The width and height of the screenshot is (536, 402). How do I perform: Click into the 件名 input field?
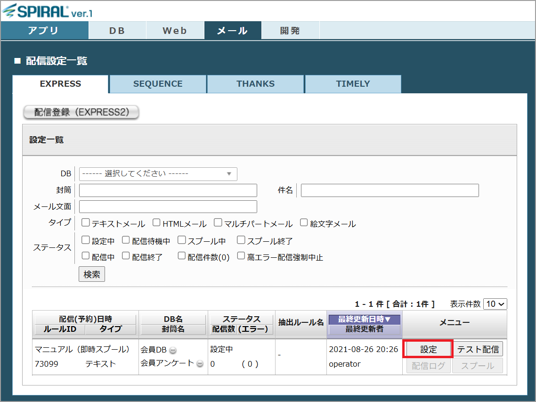[390, 190]
